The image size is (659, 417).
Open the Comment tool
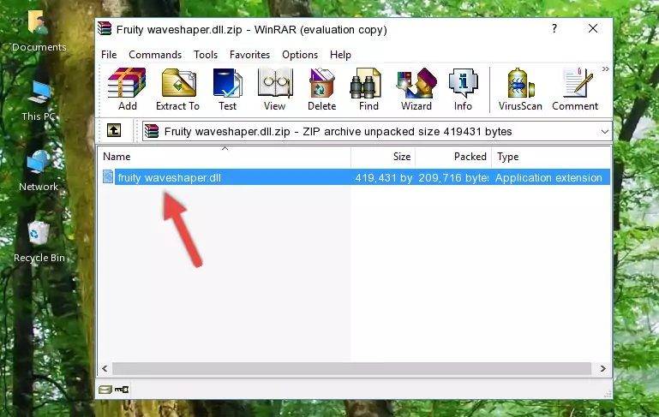(x=575, y=89)
